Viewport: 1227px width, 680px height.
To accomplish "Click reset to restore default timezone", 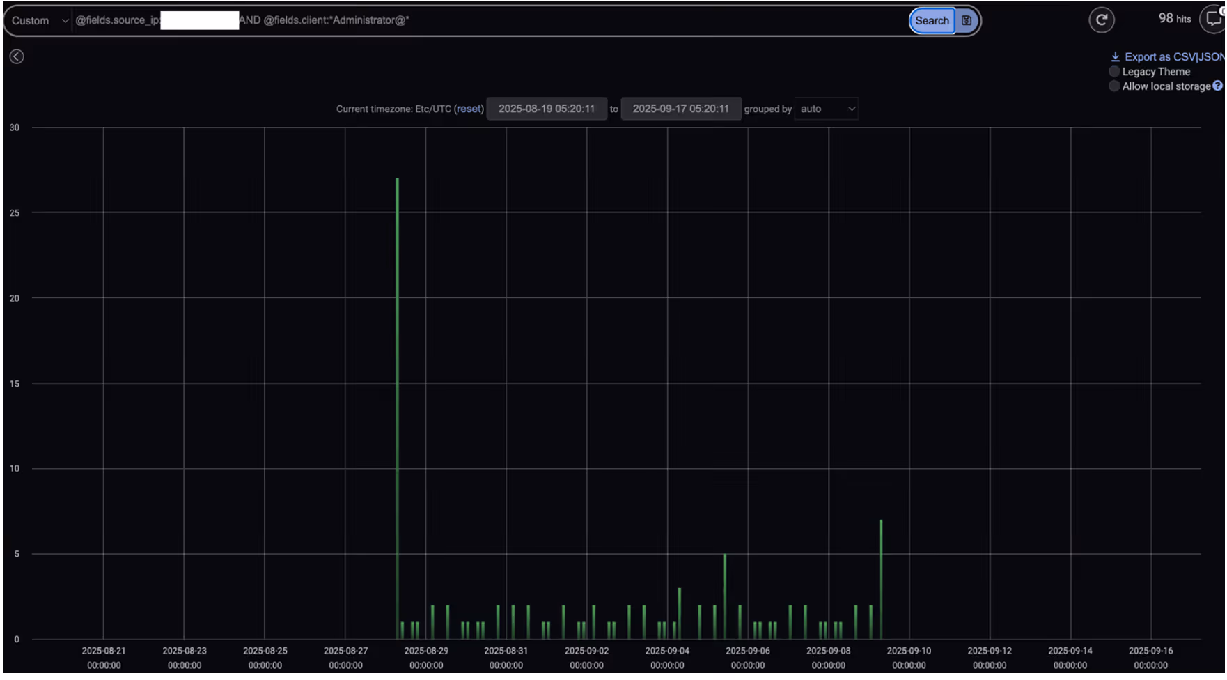I will 468,109.
